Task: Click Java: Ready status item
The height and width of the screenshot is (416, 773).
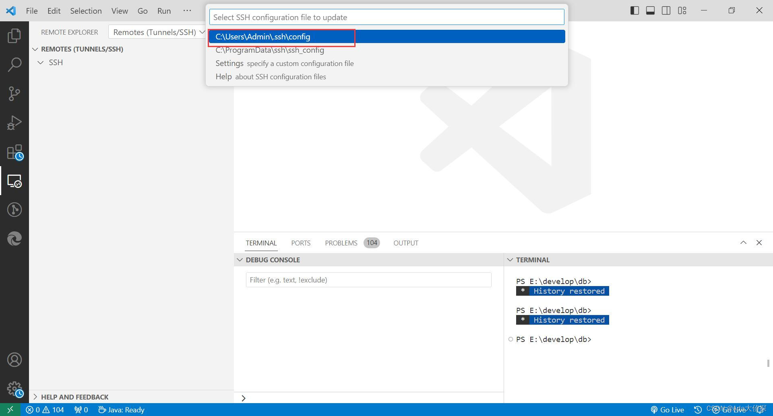Action: point(122,410)
